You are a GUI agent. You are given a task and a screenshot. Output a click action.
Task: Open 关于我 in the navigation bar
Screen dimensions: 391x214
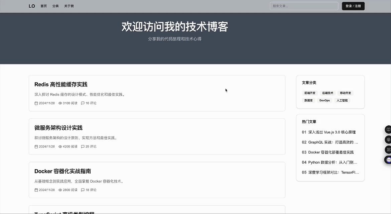(69, 6)
